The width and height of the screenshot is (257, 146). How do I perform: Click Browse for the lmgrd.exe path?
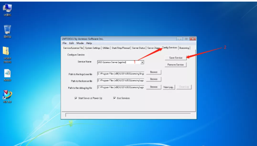(x=154, y=72)
